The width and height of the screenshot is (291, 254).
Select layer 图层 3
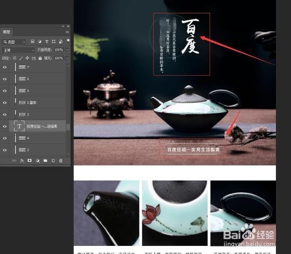click(x=38, y=150)
